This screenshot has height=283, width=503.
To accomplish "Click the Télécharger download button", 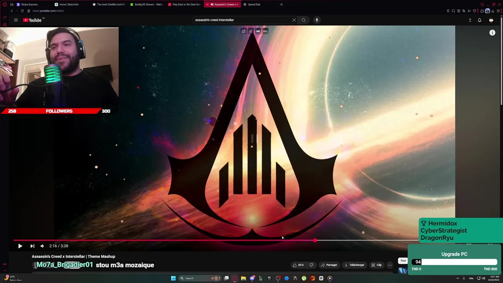I will point(354,265).
